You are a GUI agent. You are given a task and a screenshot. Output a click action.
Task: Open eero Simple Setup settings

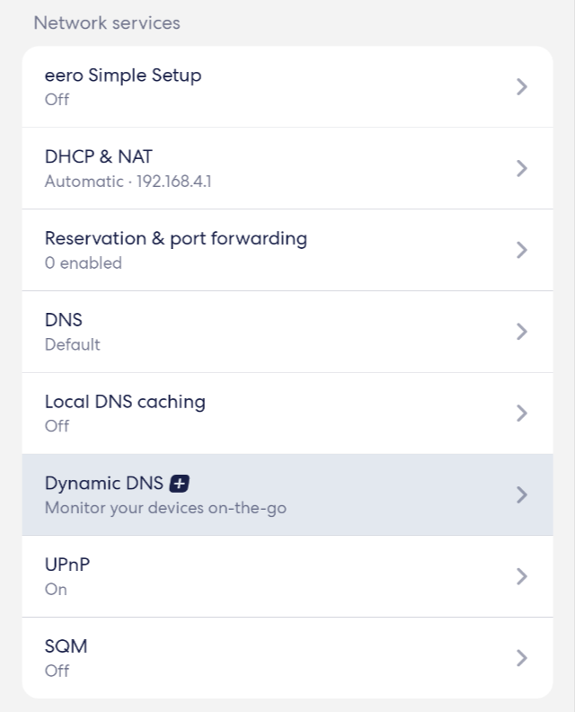[287, 86]
